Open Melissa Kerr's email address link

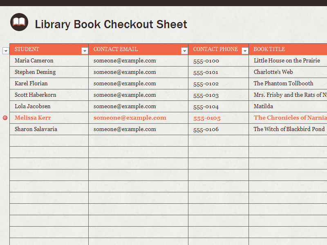130,118
